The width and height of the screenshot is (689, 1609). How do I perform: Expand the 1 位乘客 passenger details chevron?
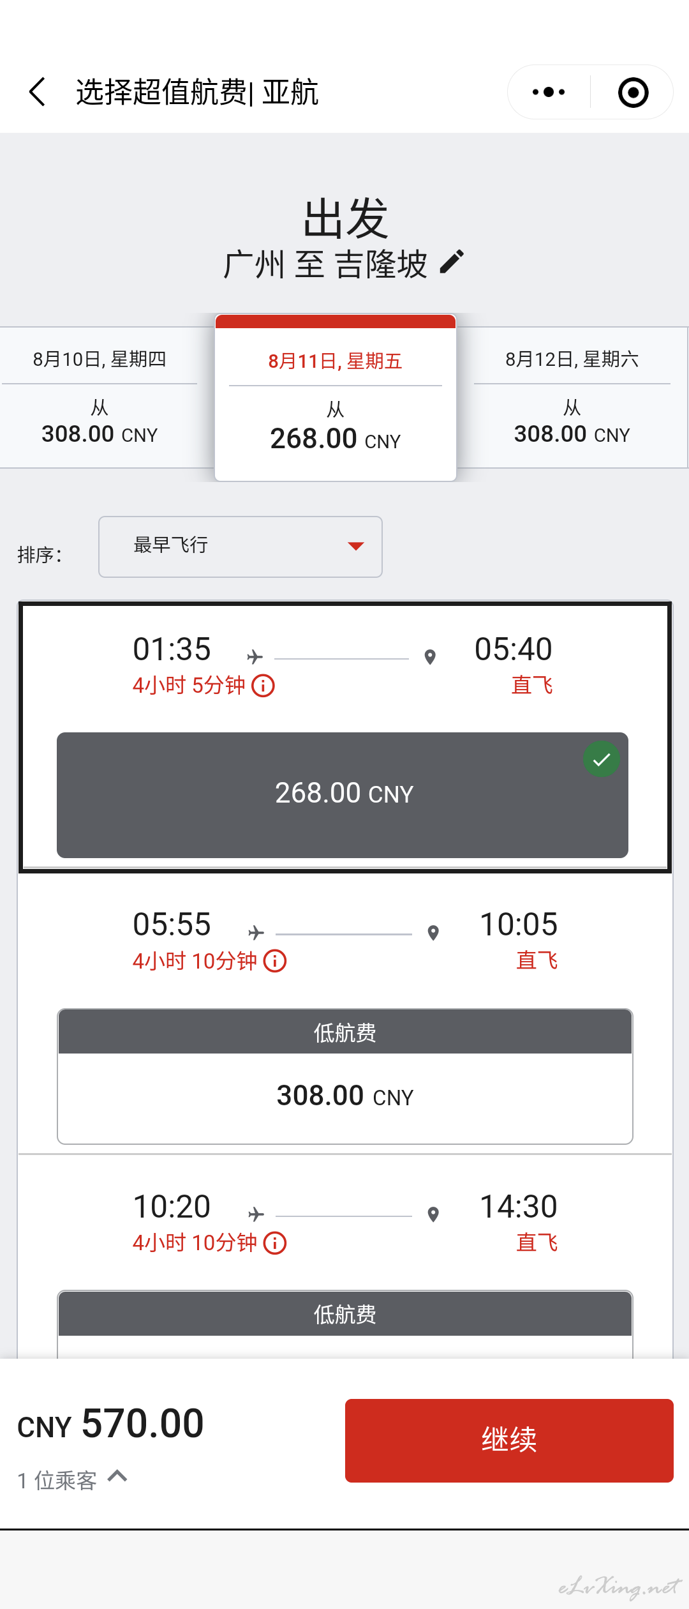pyautogui.click(x=117, y=1476)
